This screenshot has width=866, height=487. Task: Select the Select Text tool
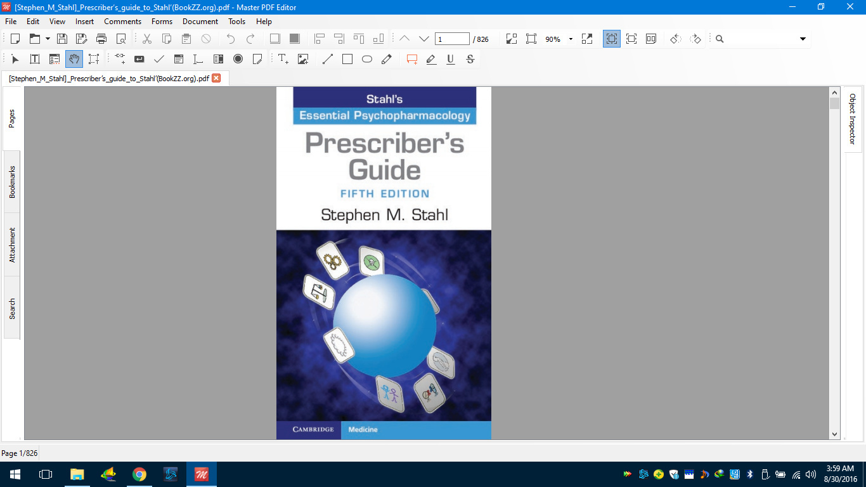coord(94,59)
